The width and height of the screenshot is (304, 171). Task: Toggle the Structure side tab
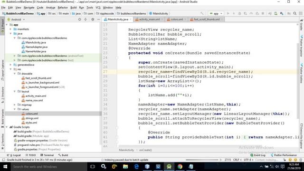pyautogui.click(x=2, y=95)
